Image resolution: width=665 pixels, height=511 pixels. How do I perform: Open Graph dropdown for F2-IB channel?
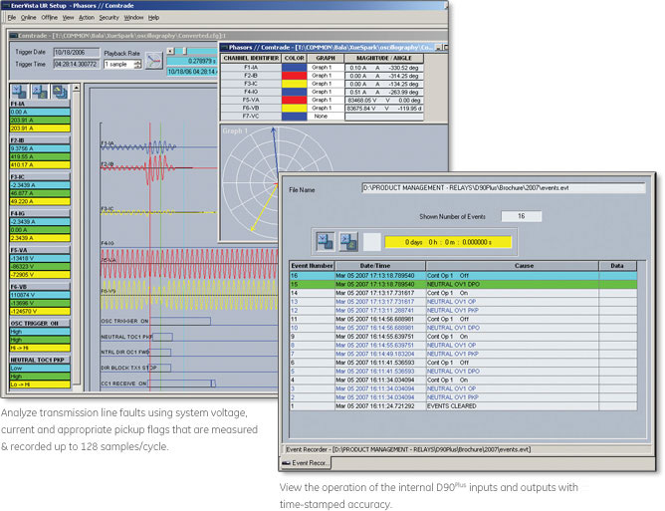point(325,75)
